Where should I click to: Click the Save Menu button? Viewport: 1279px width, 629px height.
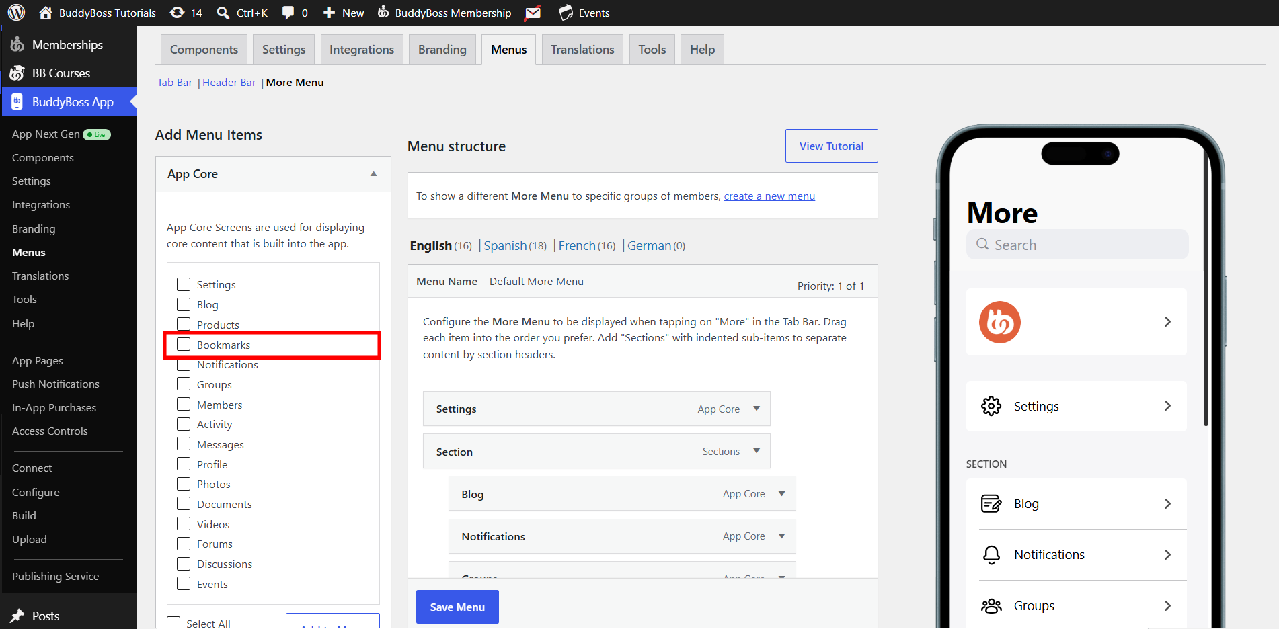point(457,607)
